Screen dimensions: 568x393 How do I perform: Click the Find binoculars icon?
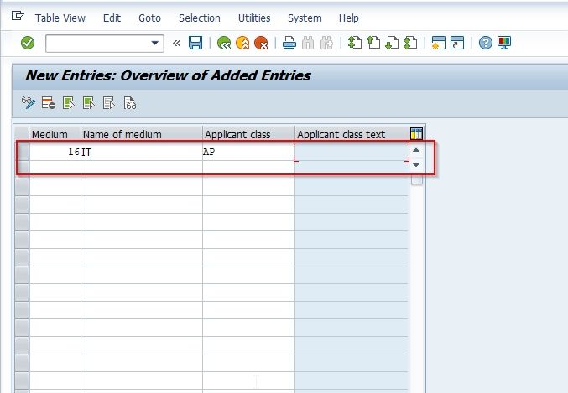click(308, 43)
